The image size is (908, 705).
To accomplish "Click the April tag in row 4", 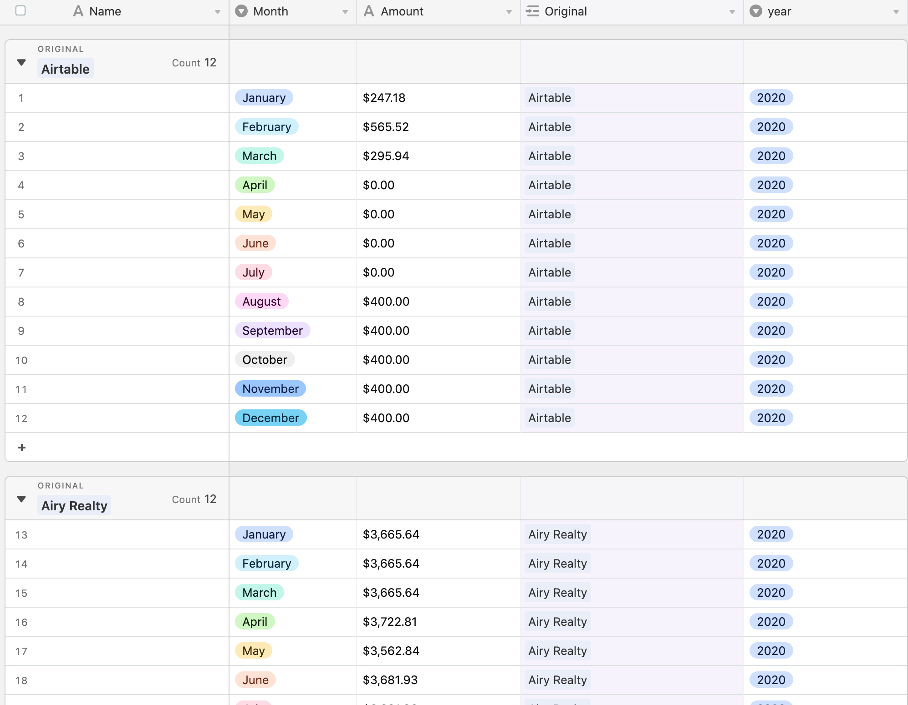I will click(255, 185).
